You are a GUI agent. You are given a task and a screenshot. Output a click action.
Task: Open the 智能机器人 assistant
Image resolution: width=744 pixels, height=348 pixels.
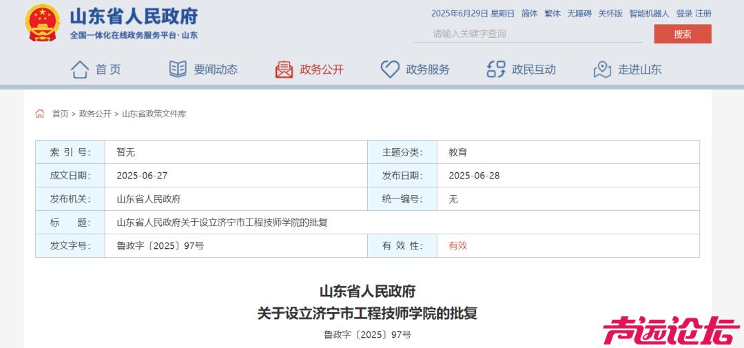tap(649, 14)
